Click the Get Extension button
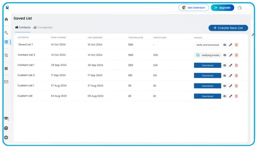Image resolution: width=257 pixels, height=147 pixels. coord(193,8)
